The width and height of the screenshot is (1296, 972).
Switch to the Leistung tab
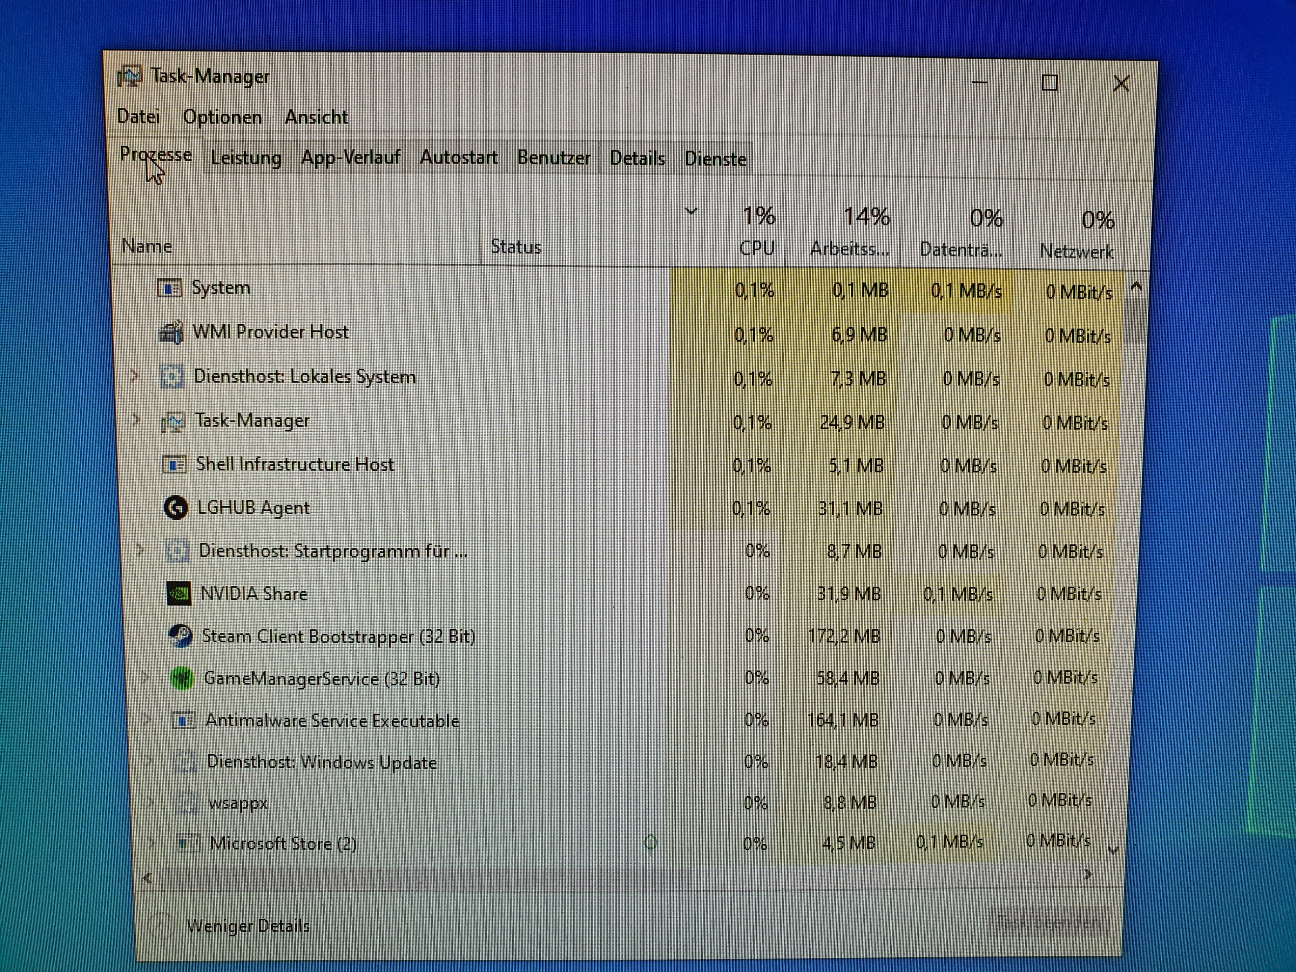point(246,158)
